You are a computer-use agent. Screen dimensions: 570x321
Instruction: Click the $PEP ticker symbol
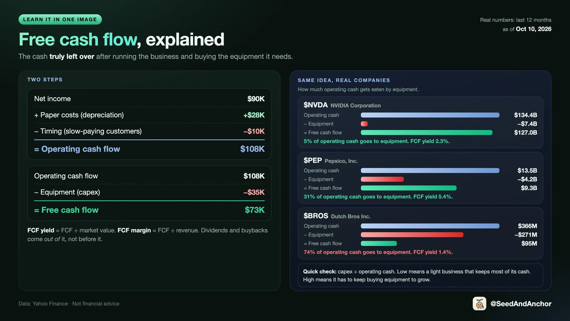click(313, 160)
